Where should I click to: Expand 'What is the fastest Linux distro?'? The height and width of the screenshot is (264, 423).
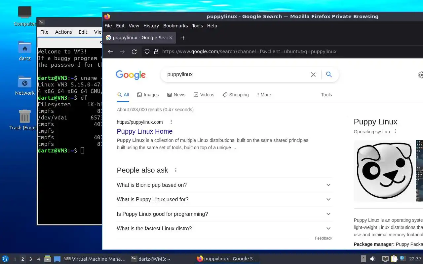click(x=224, y=228)
